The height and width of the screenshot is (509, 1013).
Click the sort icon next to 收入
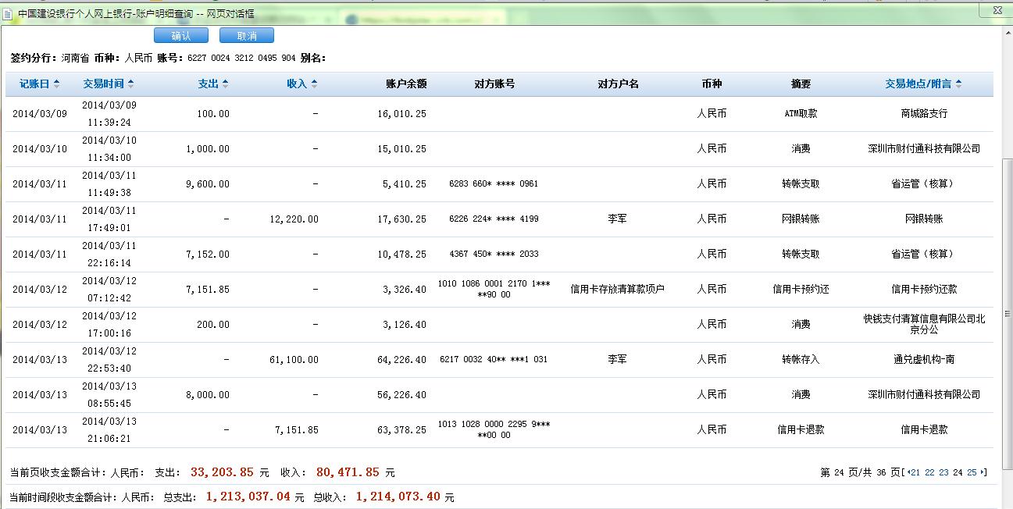(x=314, y=84)
